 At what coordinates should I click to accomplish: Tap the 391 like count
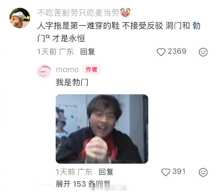click(179, 172)
